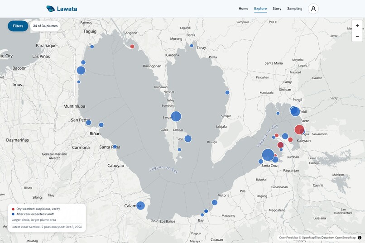Select the blue plume marker below Taguig
Viewport: 365px width, 243px height.
[92, 47]
